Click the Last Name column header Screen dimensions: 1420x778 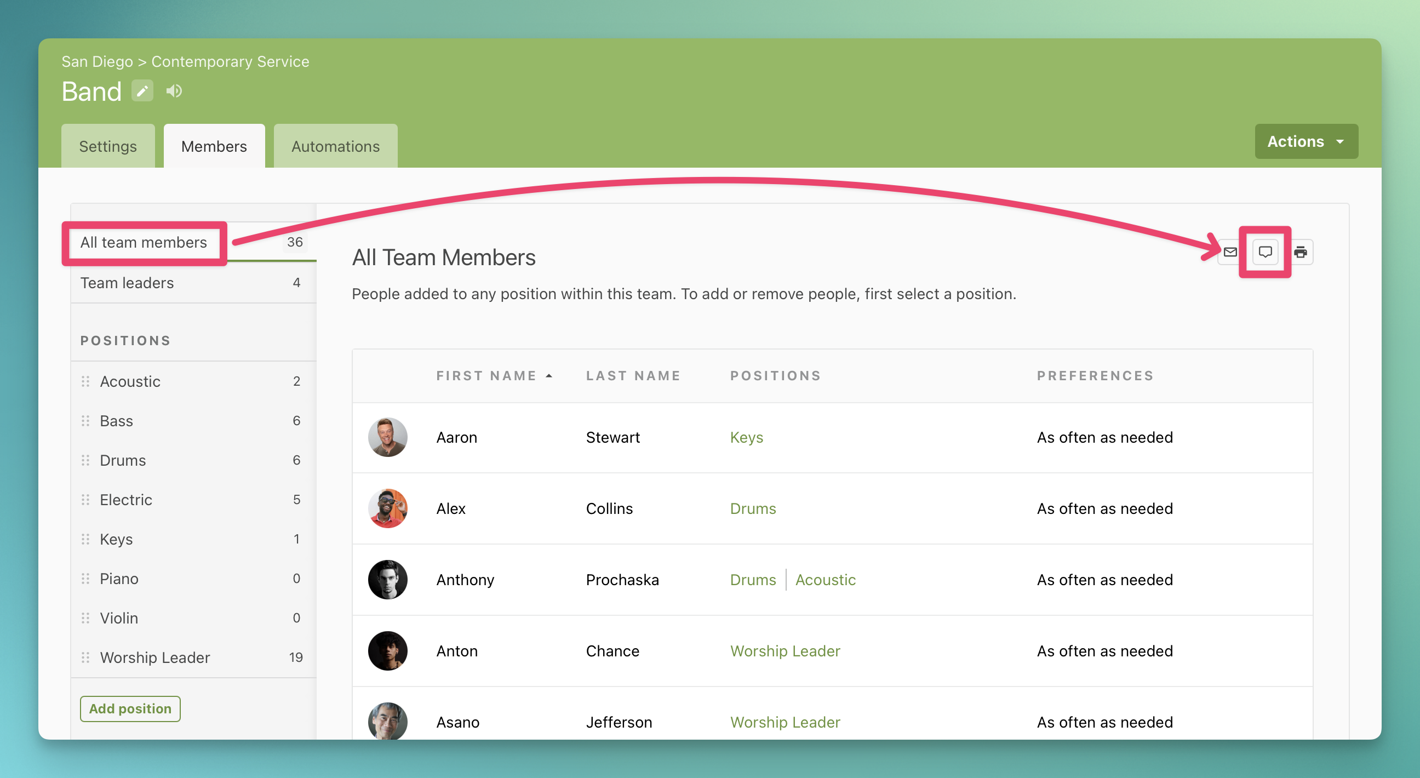(633, 376)
